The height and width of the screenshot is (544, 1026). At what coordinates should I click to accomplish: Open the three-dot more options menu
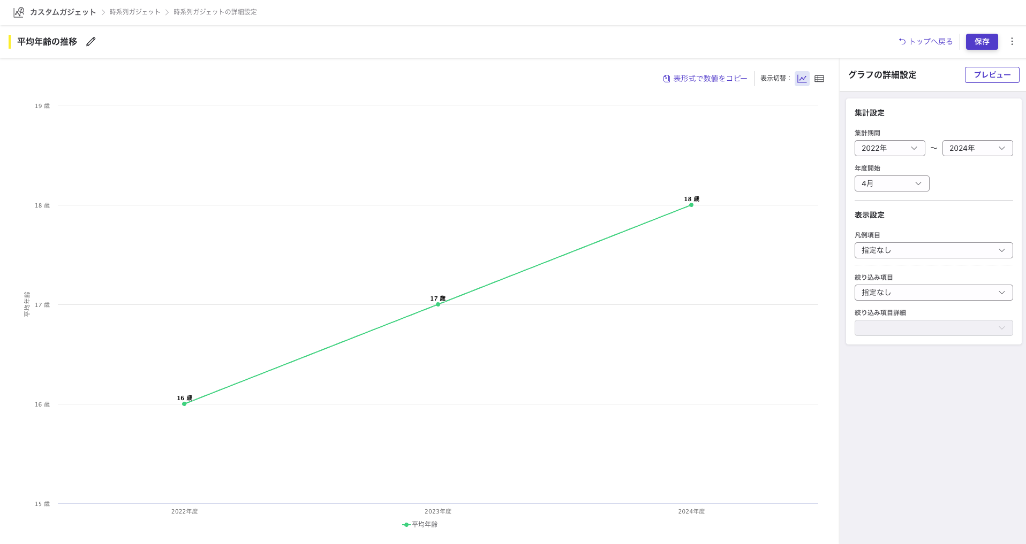click(1012, 41)
